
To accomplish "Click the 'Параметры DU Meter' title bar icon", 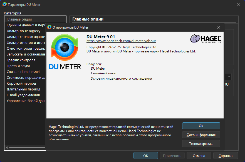I will (4, 4).
